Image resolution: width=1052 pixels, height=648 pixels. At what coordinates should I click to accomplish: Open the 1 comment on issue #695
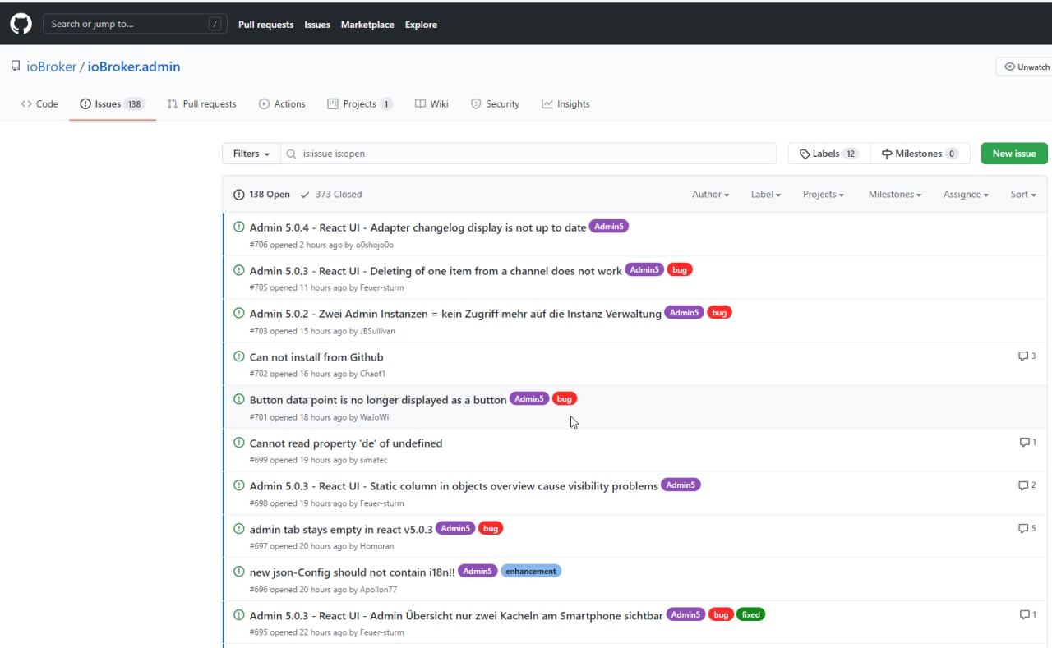[1027, 614]
